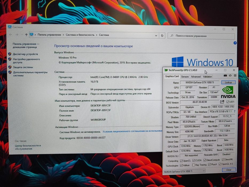The image size is (249, 187).
Task: Open the license agreement terms link
Action: (132, 131)
